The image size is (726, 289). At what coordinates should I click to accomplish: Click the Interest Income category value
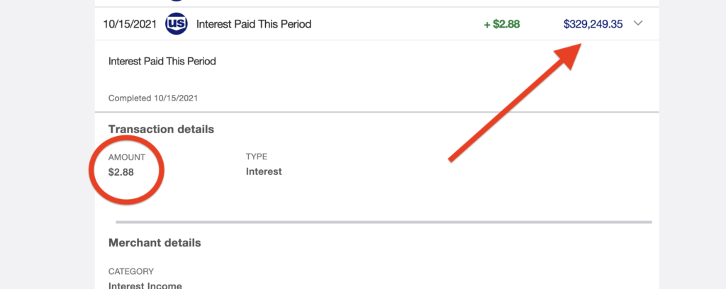pyautogui.click(x=145, y=285)
